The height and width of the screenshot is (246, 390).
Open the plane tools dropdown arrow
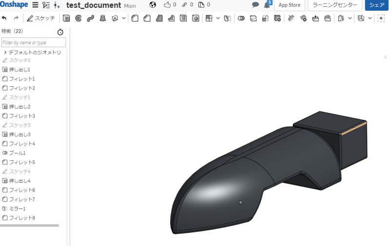(x=350, y=18)
